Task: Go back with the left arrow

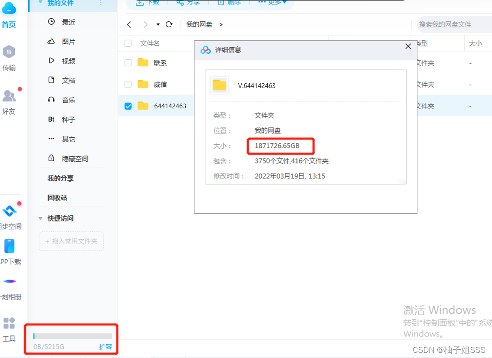Action: click(129, 24)
